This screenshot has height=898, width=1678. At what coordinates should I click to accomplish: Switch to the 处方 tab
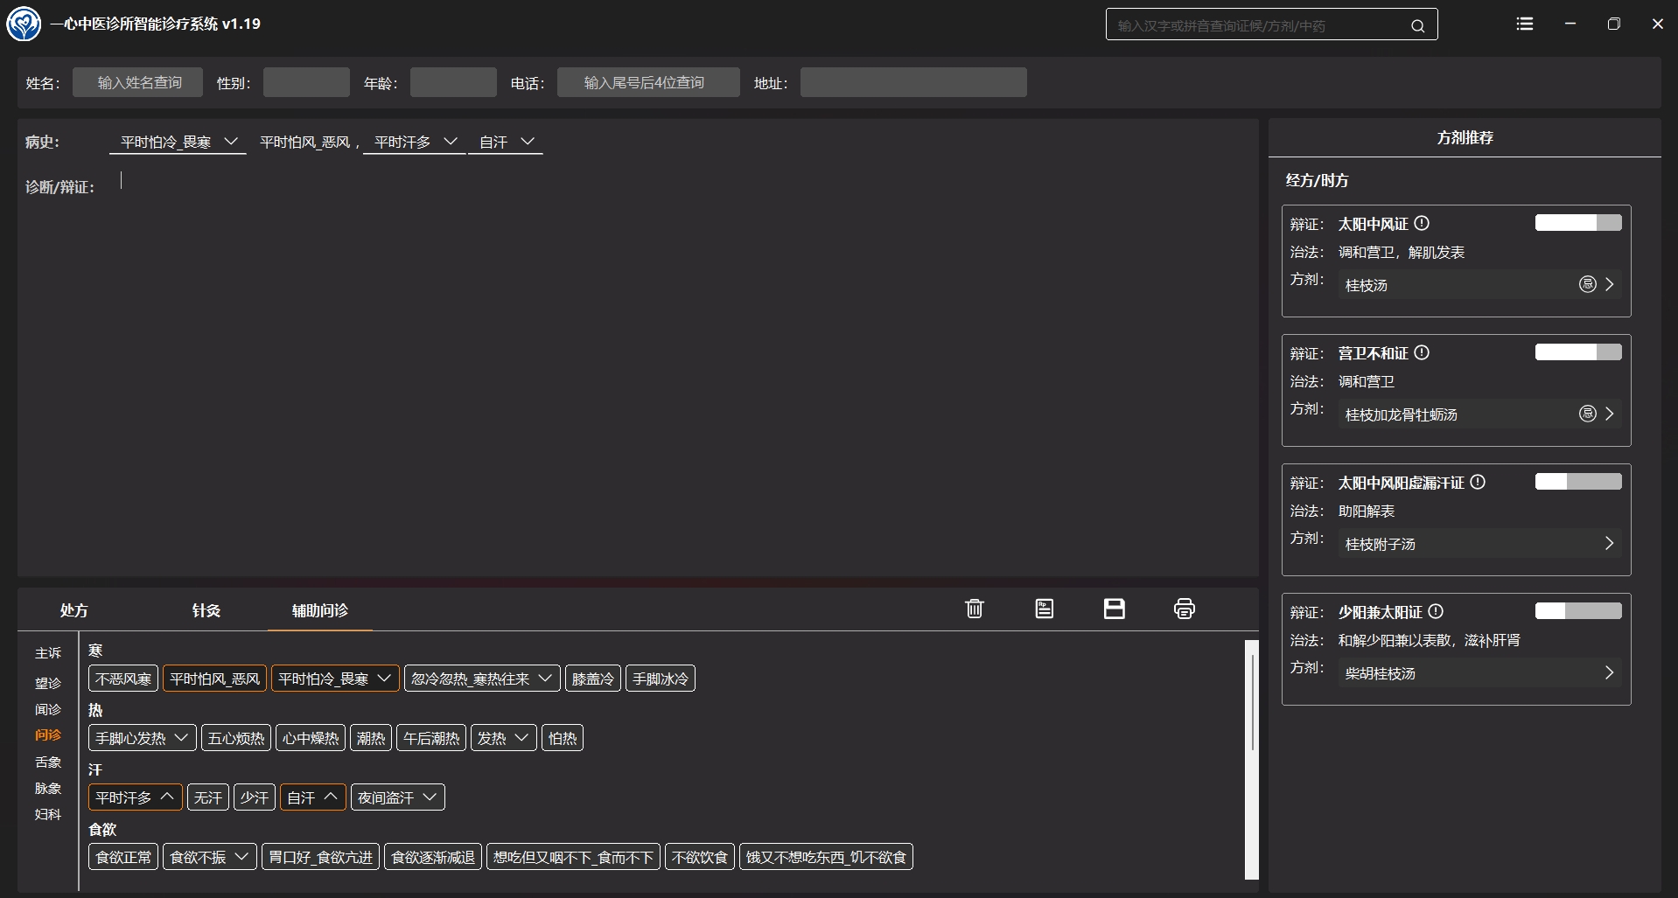tap(74, 610)
